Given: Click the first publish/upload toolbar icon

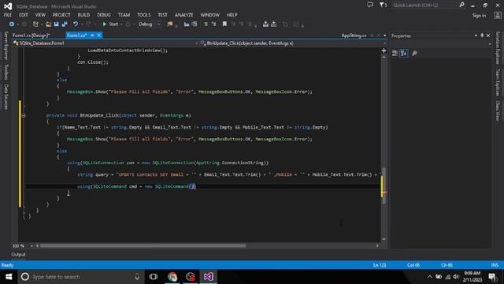Looking at the screenshot, I should 265,24.
